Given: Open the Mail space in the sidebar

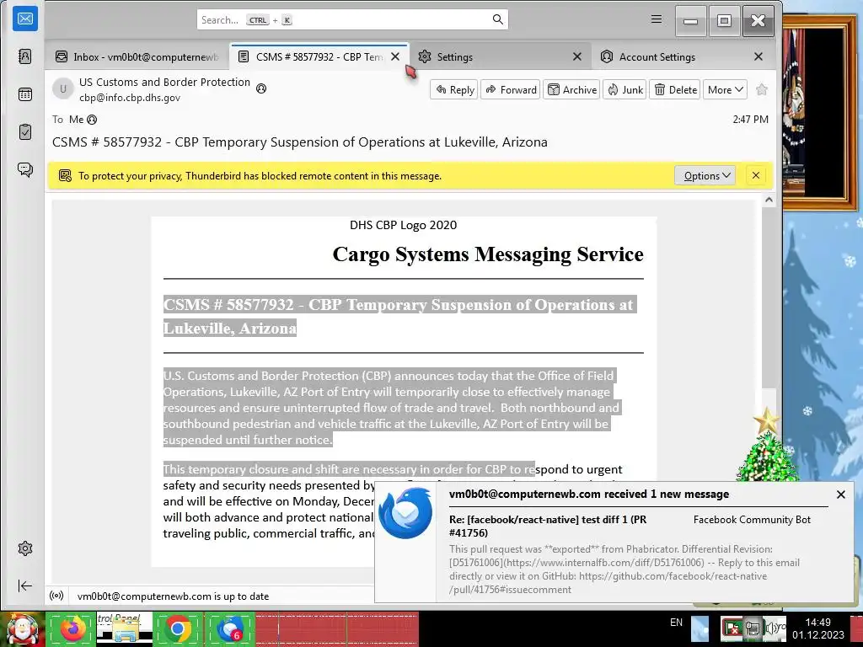Looking at the screenshot, I should (24, 19).
